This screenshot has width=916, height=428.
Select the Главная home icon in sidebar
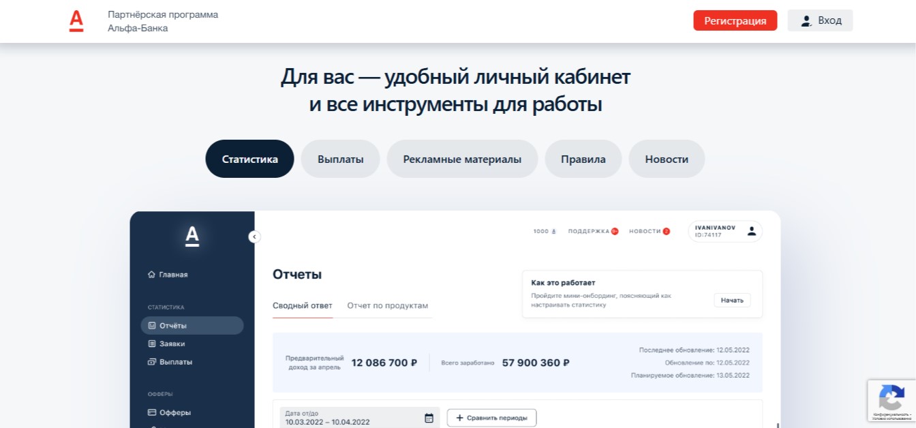(x=151, y=274)
